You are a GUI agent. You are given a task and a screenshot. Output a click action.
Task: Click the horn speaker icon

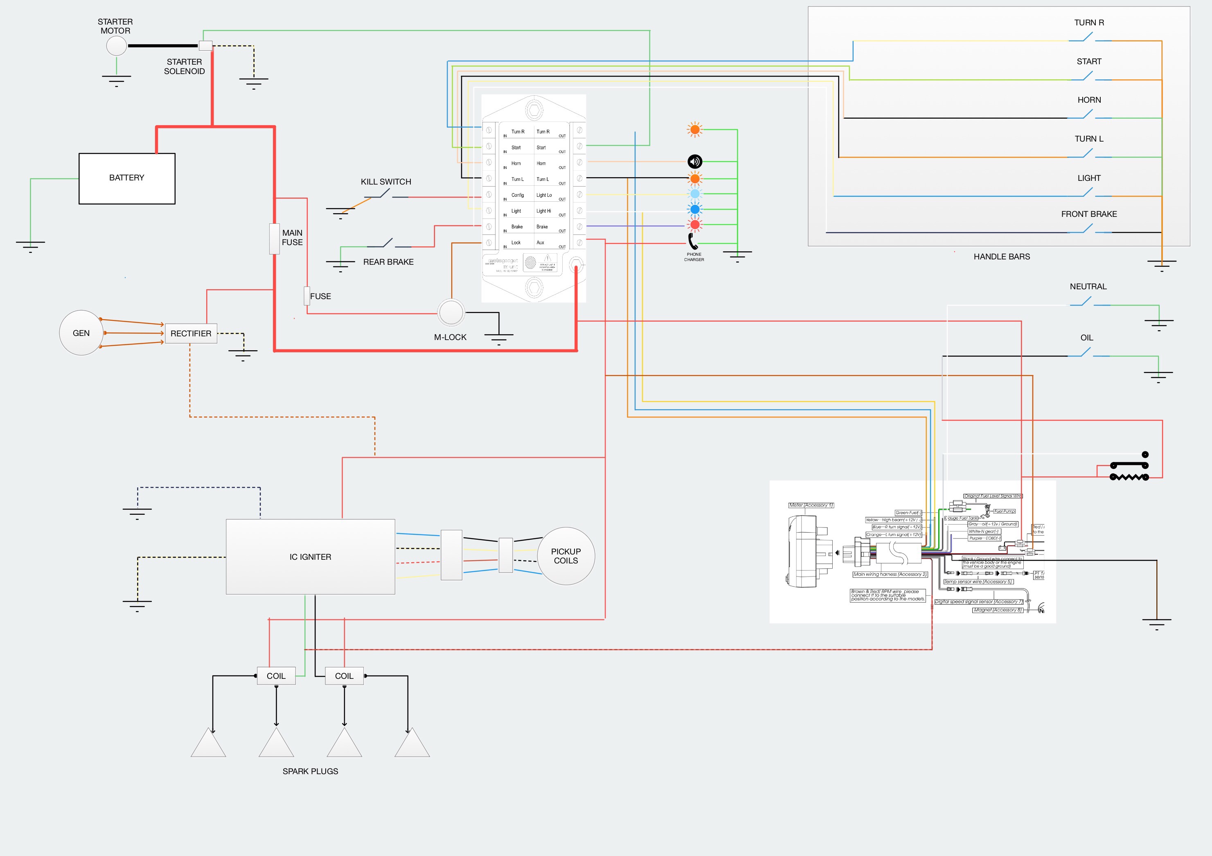695,162
